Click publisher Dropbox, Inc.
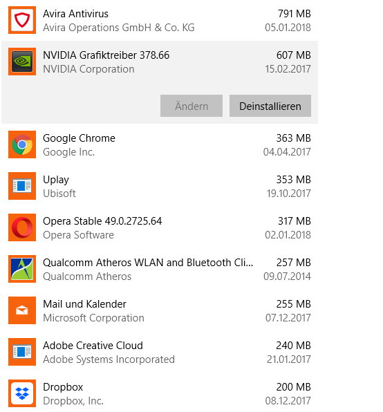Viewport: 383px width, 412px height. (x=73, y=401)
